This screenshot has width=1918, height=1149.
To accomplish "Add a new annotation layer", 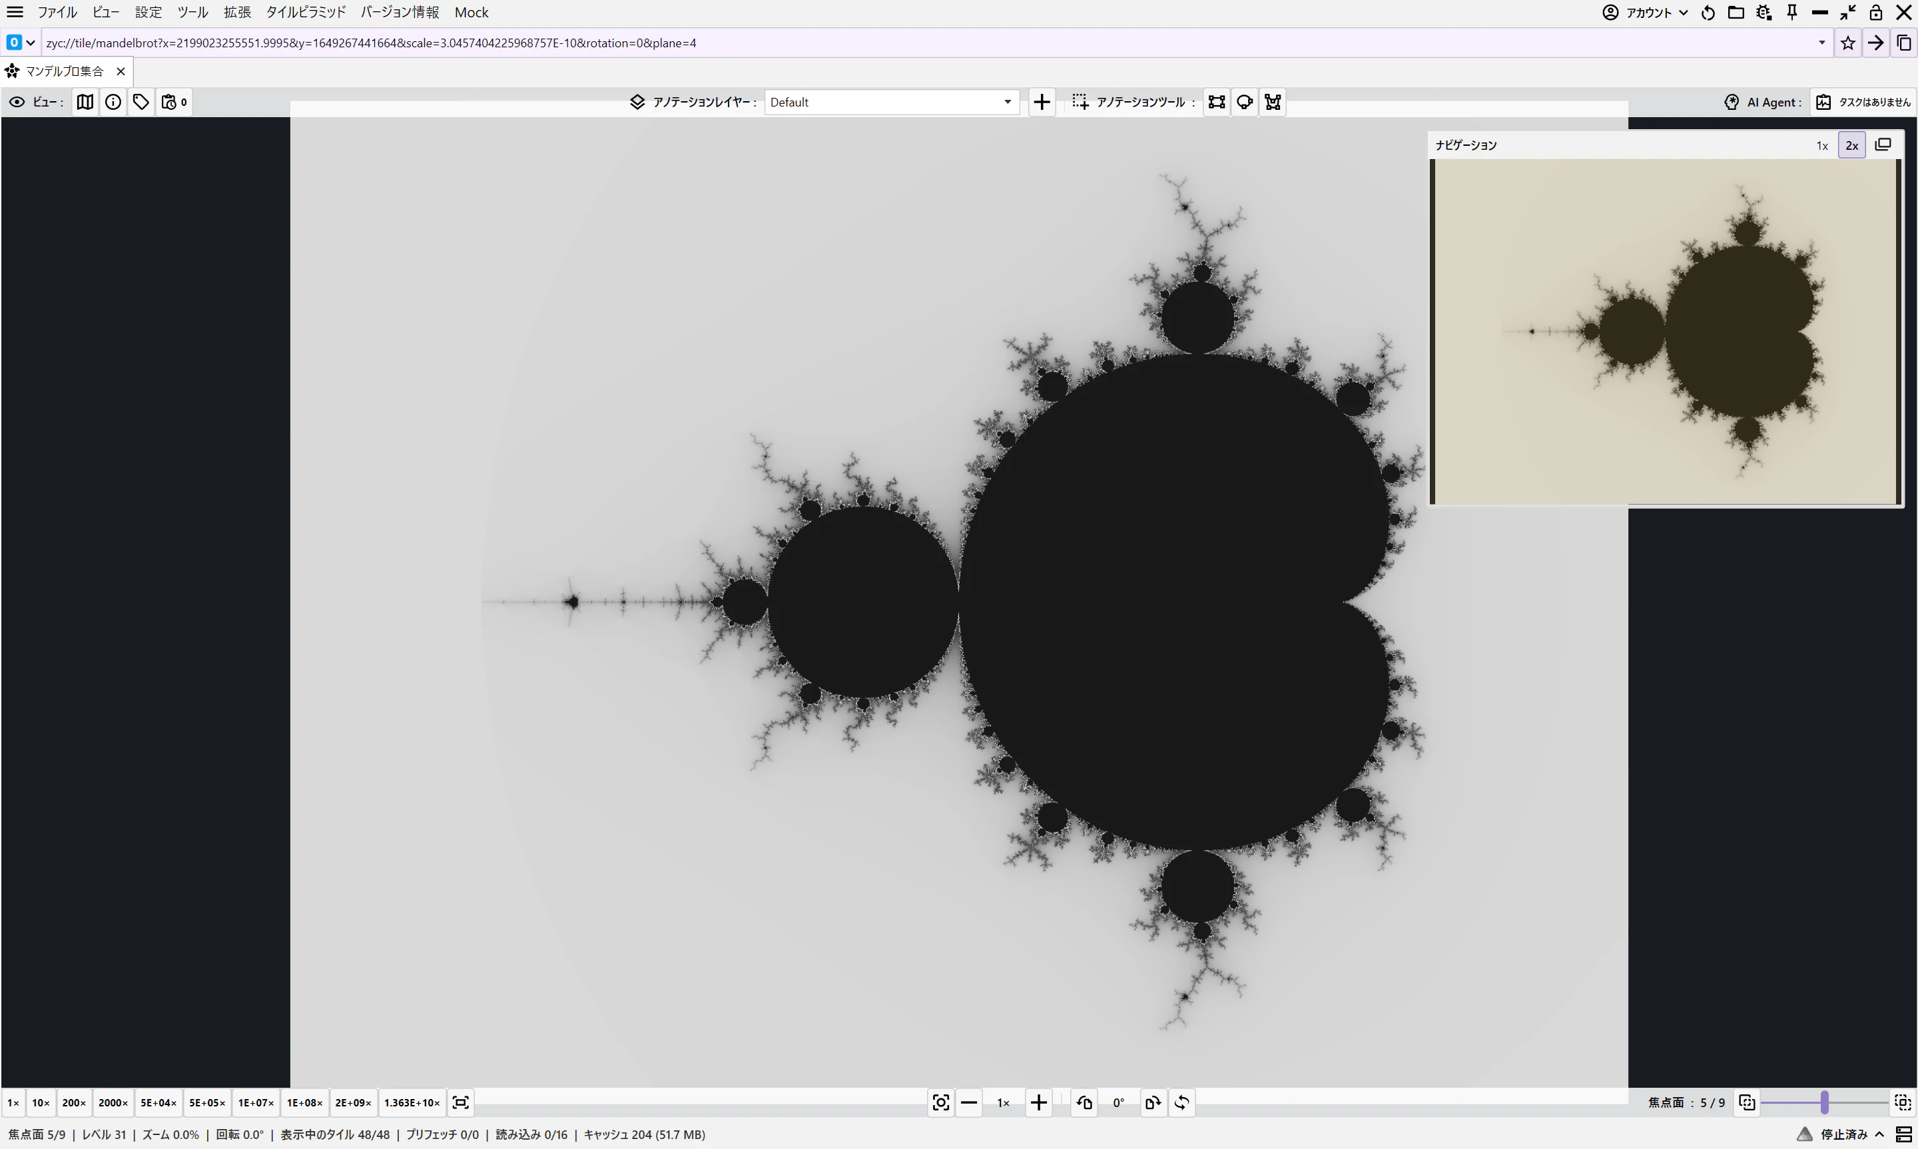I will click(x=1042, y=101).
